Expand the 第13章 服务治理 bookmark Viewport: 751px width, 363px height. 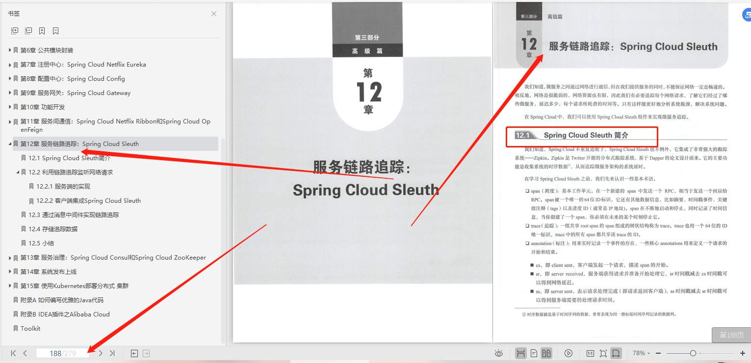[x=9, y=257]
